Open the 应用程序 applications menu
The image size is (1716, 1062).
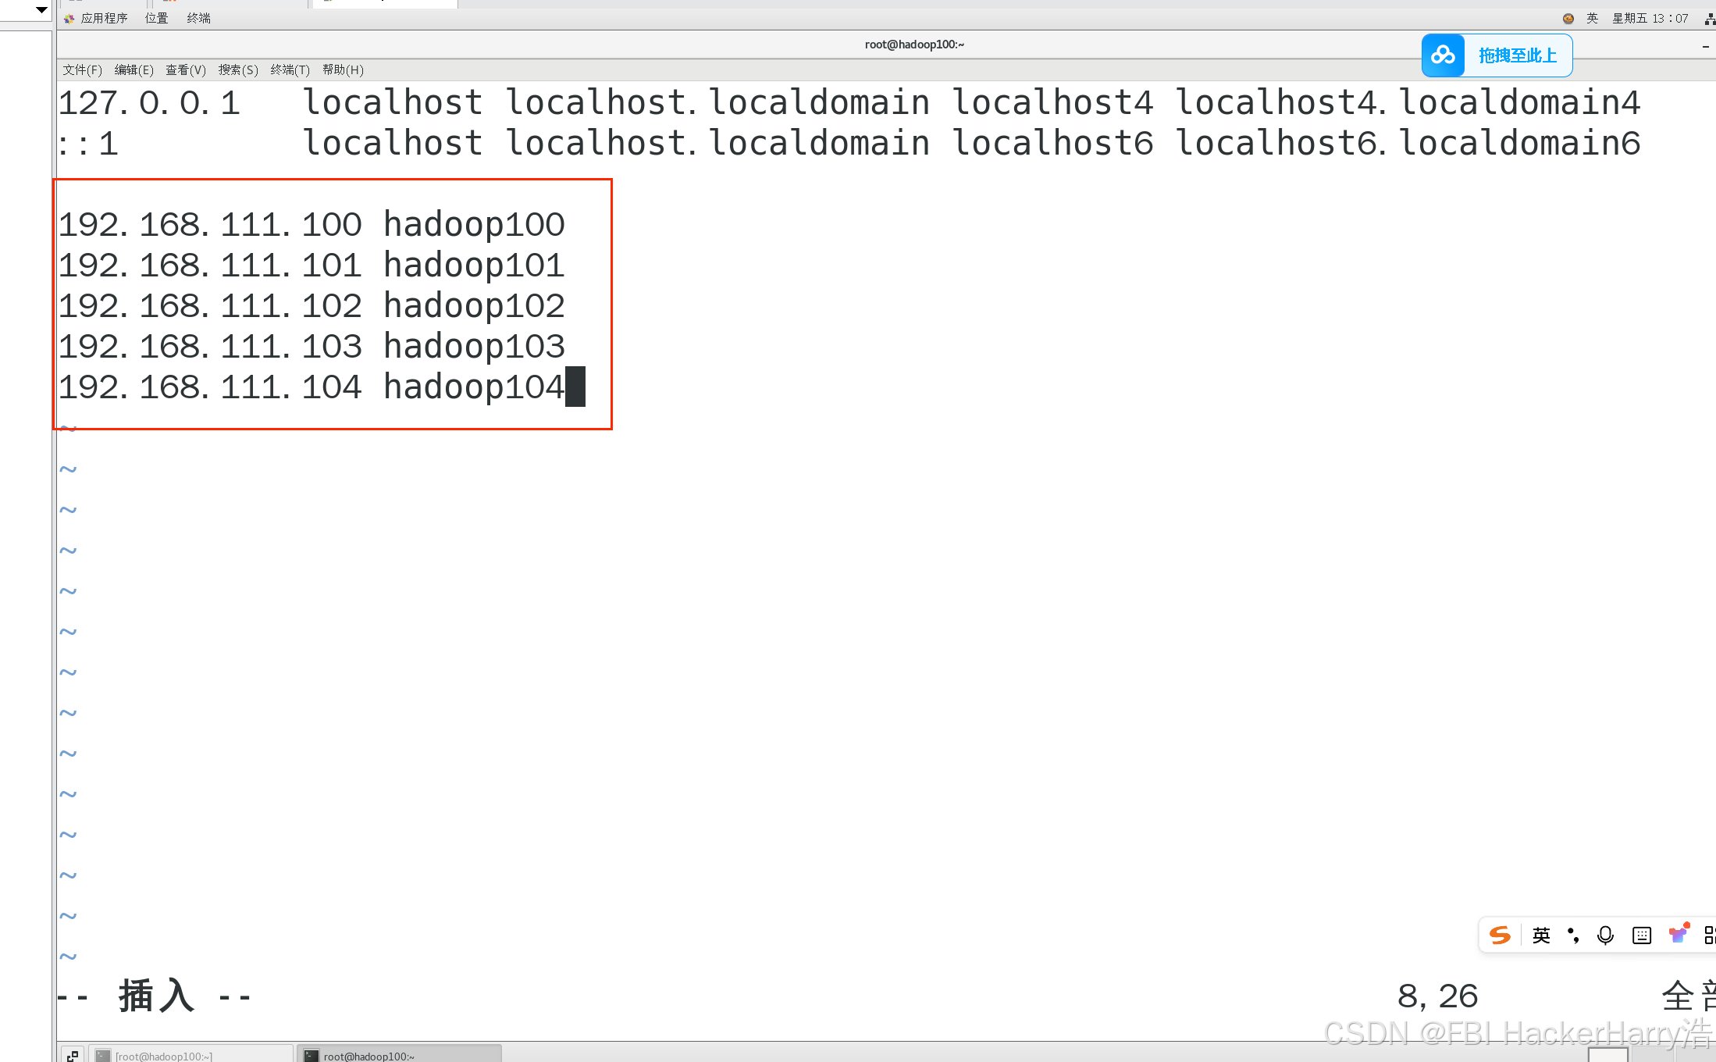click(x=104, y=18)
